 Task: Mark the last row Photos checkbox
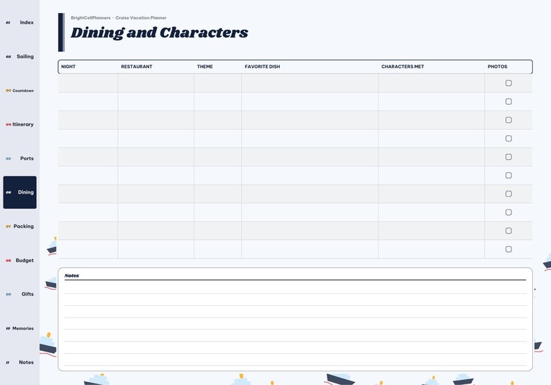click(x=509, y=249)
